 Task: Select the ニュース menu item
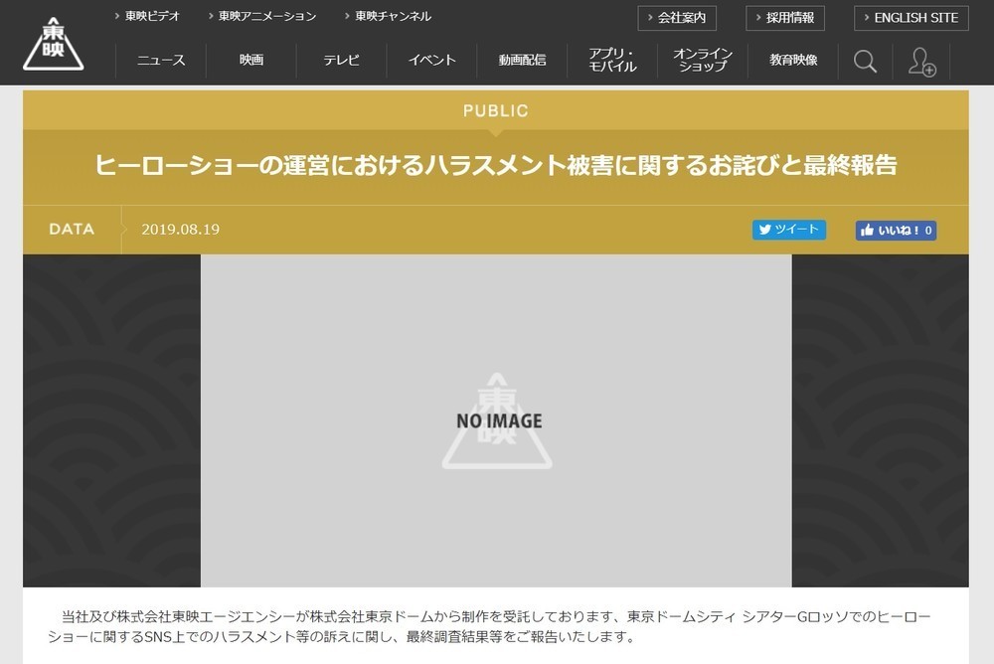pos(161,61)
